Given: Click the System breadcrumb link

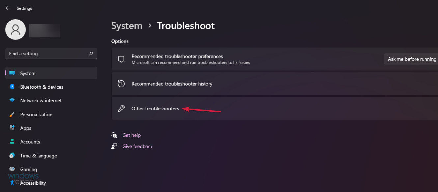Looking at the screenshot, I should point(126,26).
